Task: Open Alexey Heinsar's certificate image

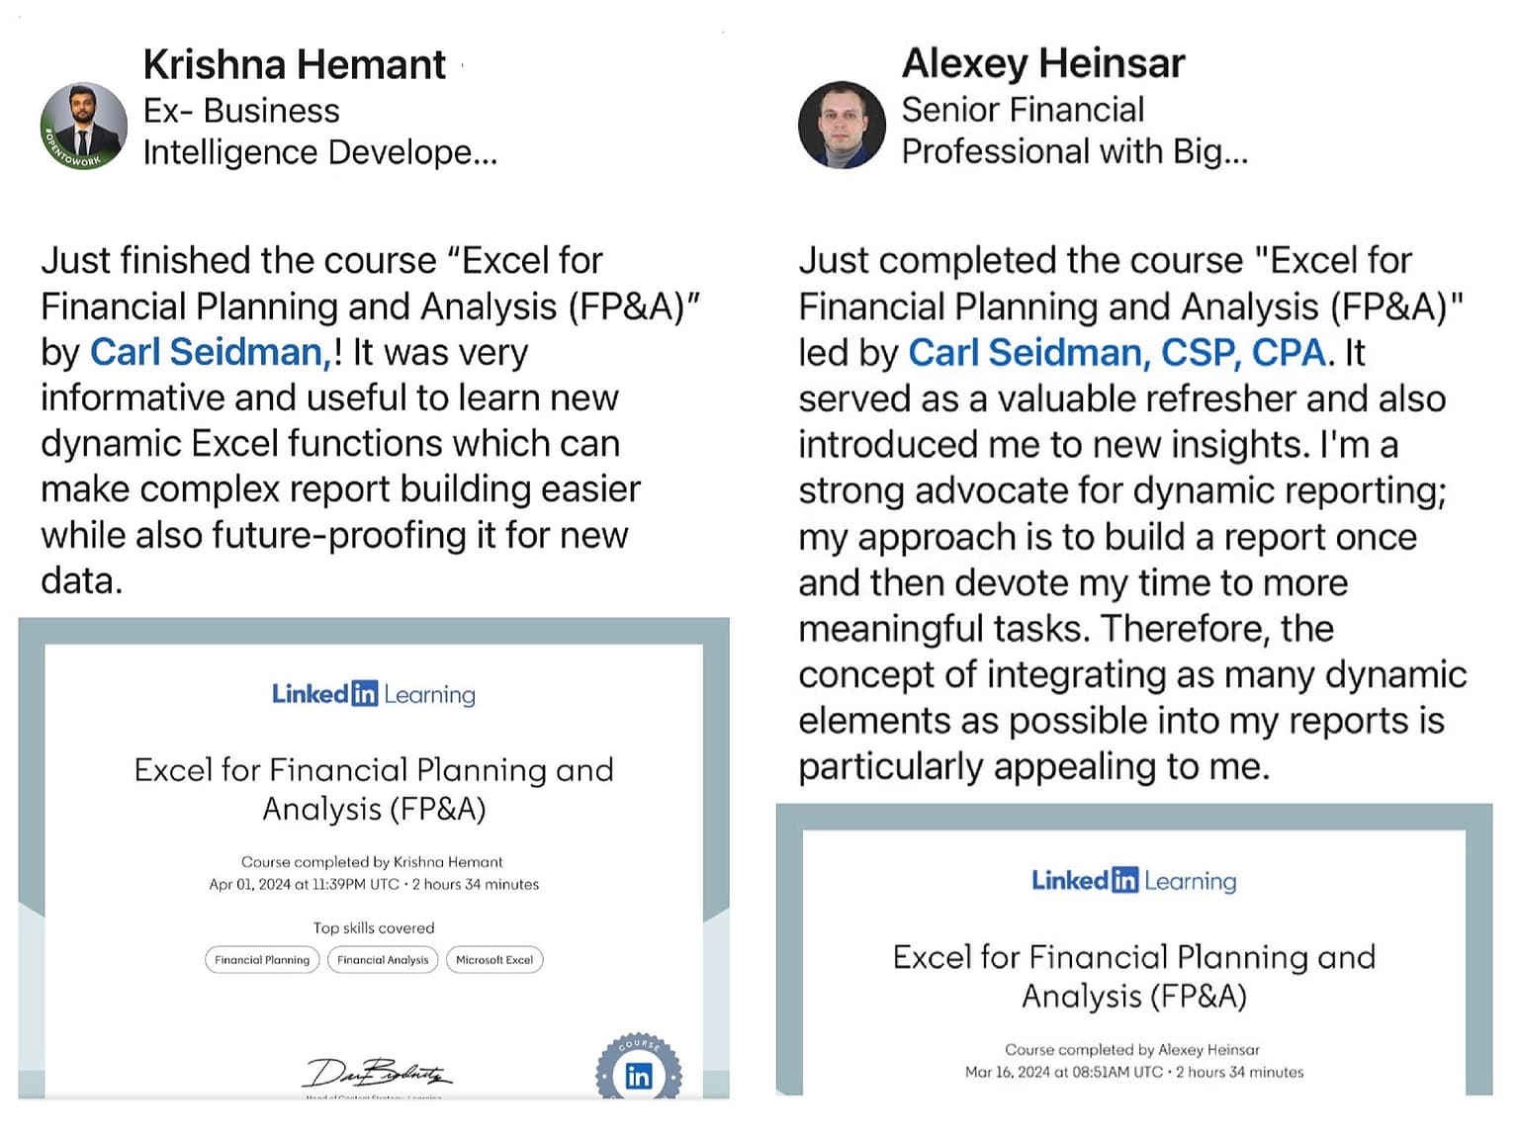Action: pyautogui.click(x=1134, y=949)
